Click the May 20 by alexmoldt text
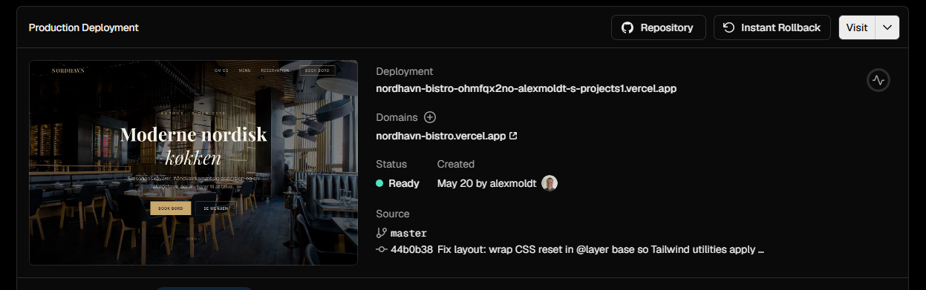The height and width of the screenshot is (290, 926). tap(487, 183)
